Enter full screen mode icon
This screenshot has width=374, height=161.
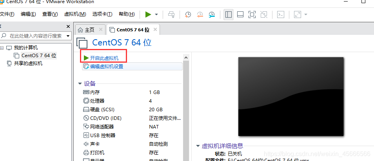tap(252, 14)
